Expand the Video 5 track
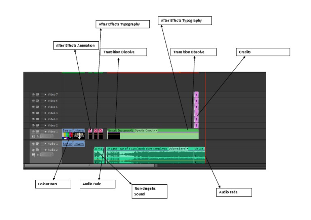The width and height of the screenshot is (311, 220). coord(45,107)
